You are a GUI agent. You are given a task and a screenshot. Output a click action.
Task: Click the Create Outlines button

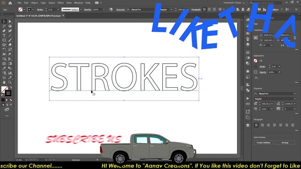[x=263, y=143]
